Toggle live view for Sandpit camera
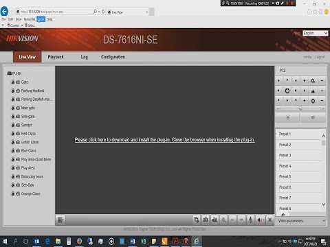Viewport: 330px width, 247px height. pos(18,125)
